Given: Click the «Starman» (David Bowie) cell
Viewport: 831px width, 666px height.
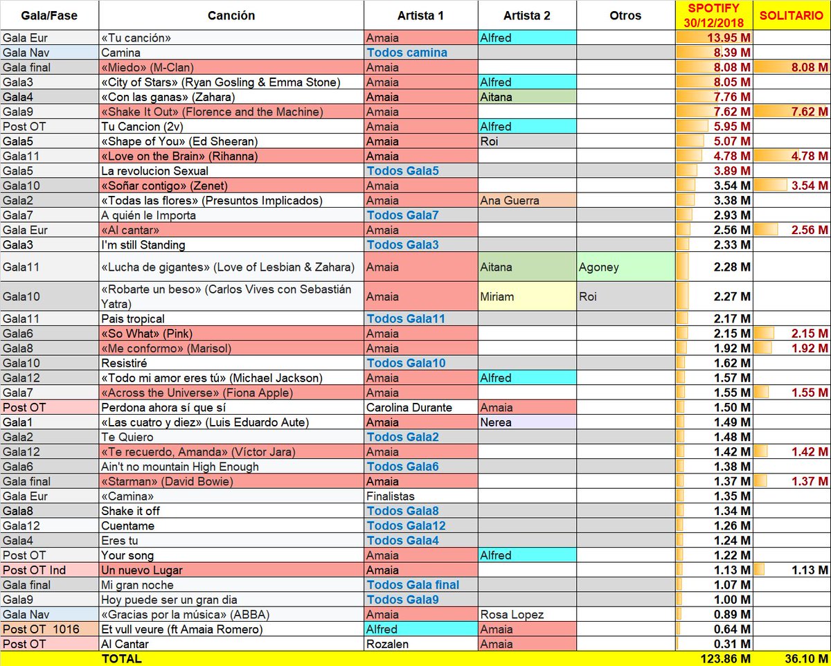Looking at the screenshot, I should click(x=231, y=481).
